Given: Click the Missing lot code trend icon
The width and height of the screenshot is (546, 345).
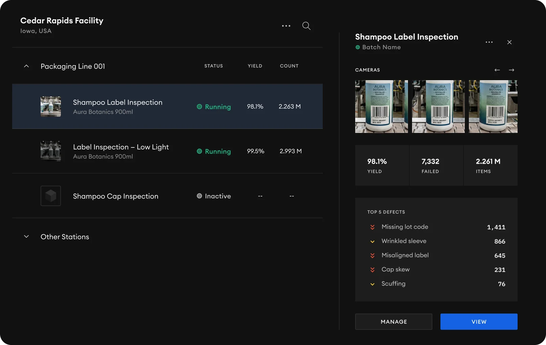Looking at the screenshot, I should [x=372, y=227].
